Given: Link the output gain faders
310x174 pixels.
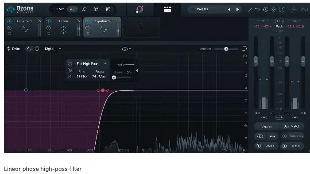Looking at the screenshot, I should point(295,118).
